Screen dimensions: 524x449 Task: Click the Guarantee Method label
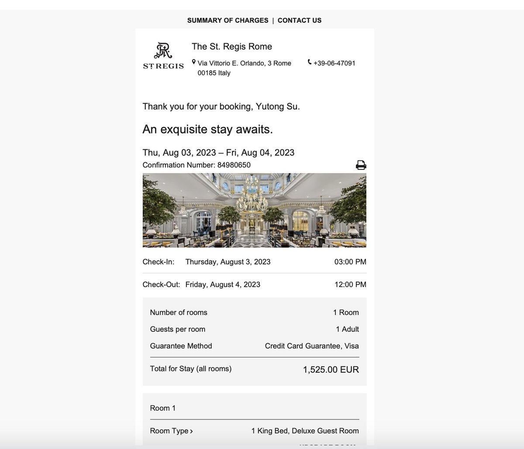pyautogui.click(x=181, y=346)
